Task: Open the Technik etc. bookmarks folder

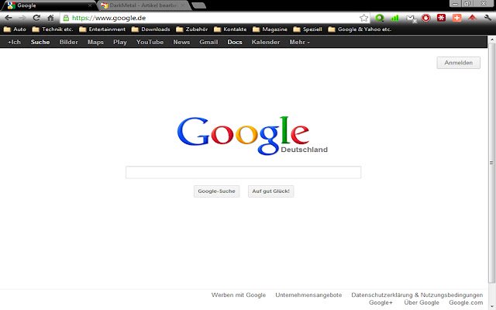Action: pos(53,29)
